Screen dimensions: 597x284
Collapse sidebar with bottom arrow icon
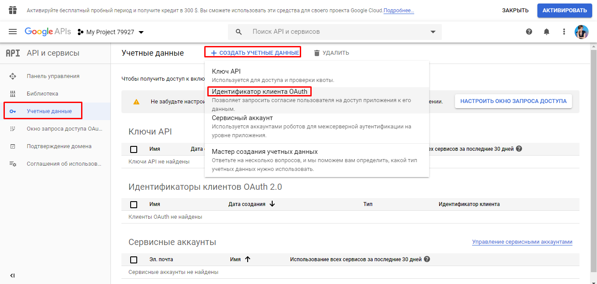12,276
